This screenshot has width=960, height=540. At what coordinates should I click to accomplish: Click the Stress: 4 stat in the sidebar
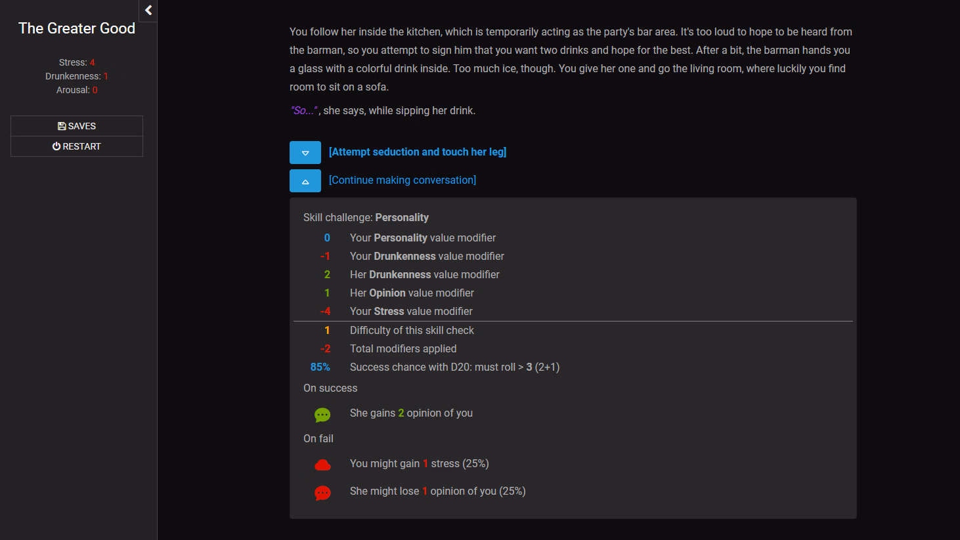(77, 62)
